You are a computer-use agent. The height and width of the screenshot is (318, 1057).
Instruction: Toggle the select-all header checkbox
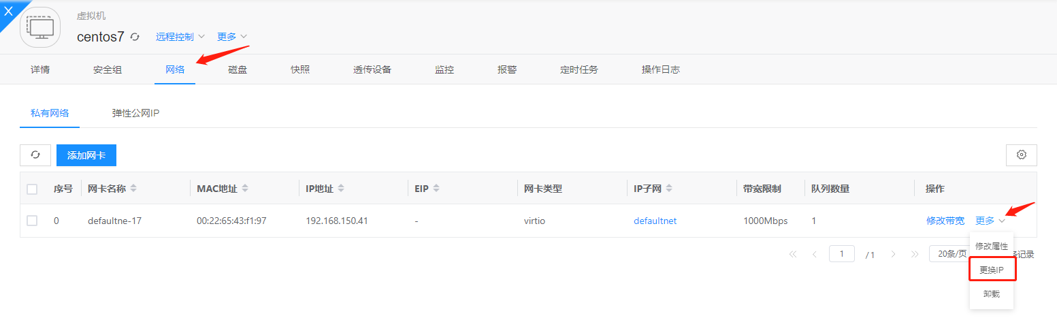click(32, 189)
